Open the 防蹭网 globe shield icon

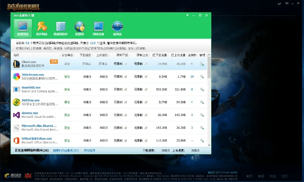[80, 28]
